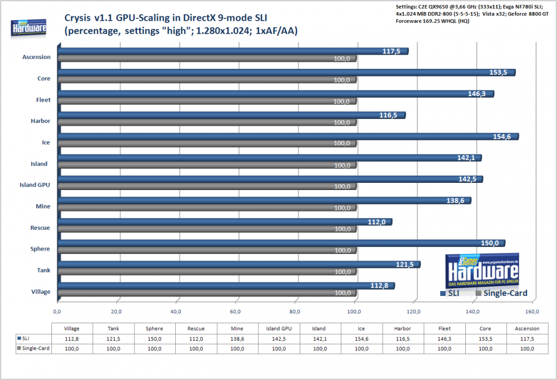Select the 'Mine' y-axis label

pos(43,206)
